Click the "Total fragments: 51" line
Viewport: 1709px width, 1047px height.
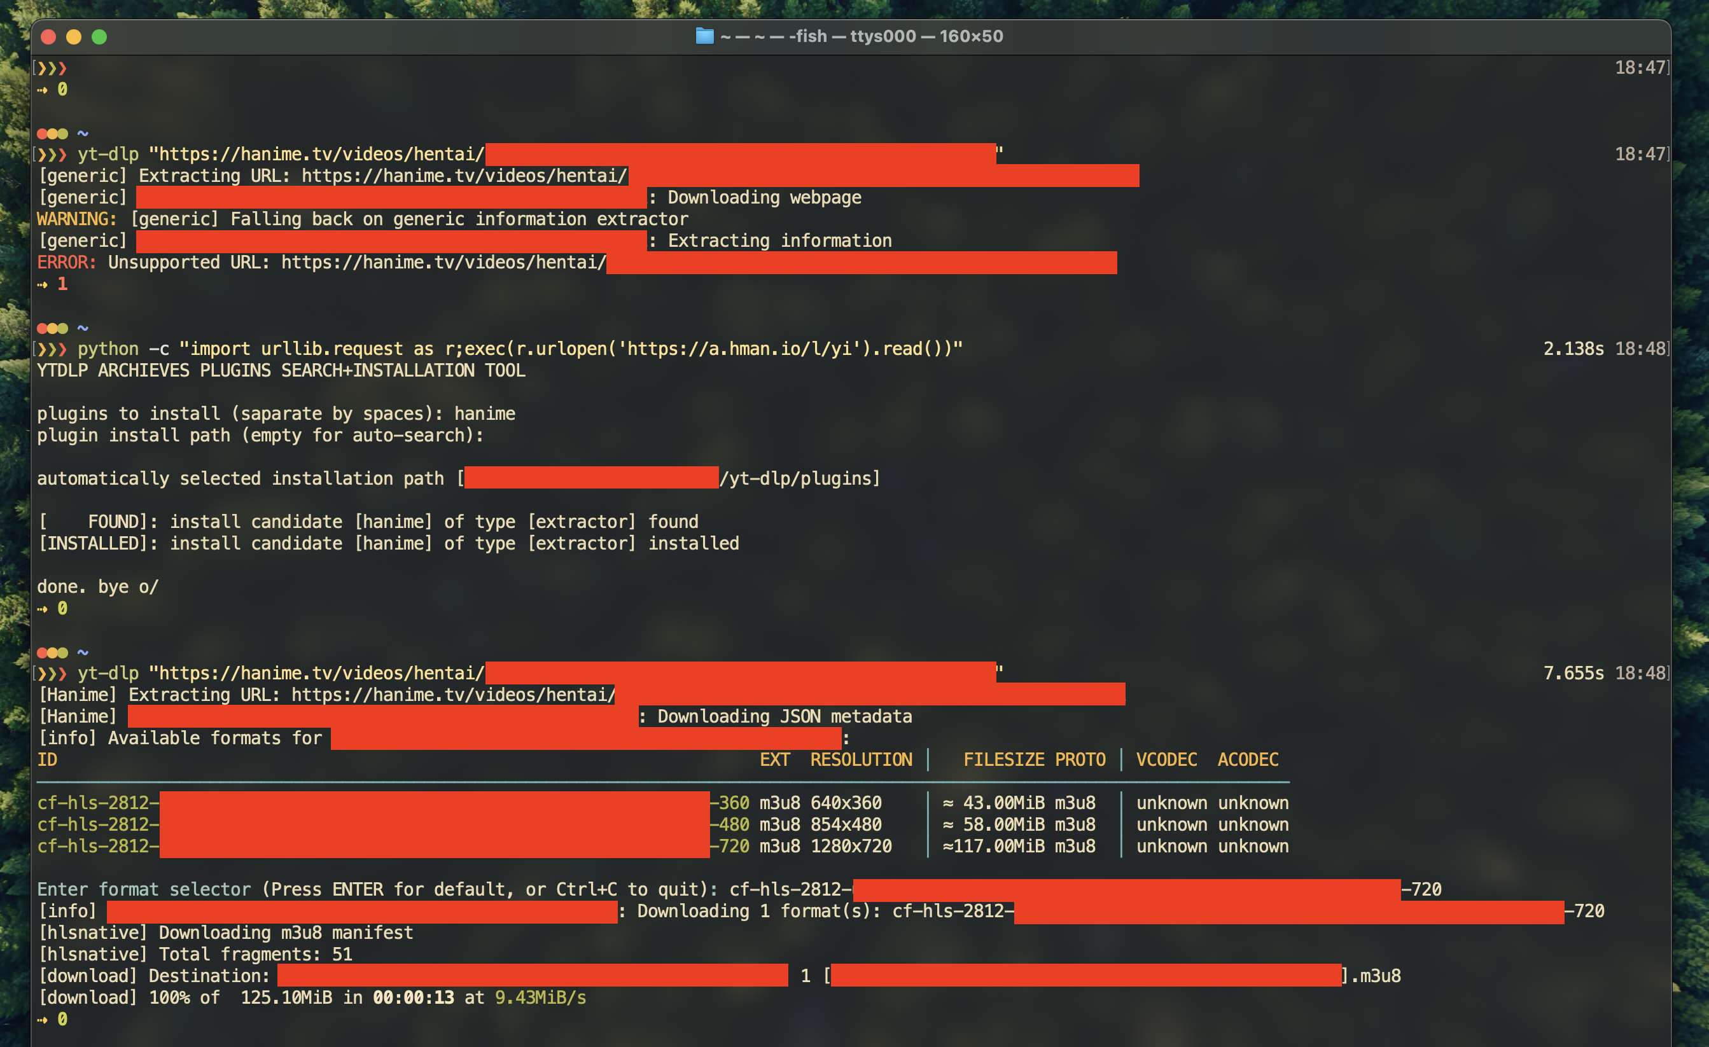point(255,954)
